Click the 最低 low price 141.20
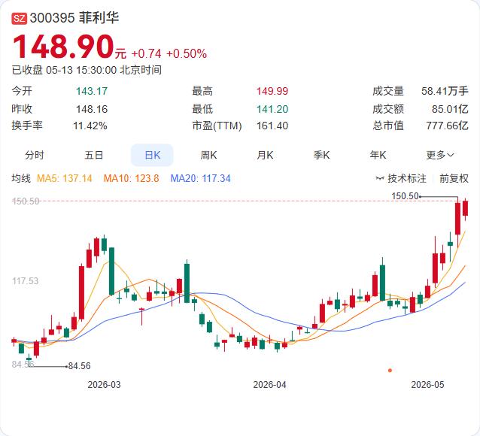The height and width of the screenshot is (436, 480). coord(272,109)
